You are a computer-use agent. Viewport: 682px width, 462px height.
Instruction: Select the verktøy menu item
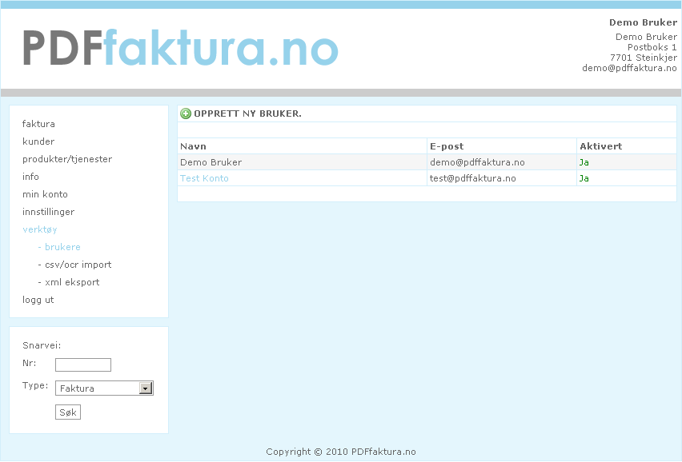pyautogui.click(x=39, y=229)
